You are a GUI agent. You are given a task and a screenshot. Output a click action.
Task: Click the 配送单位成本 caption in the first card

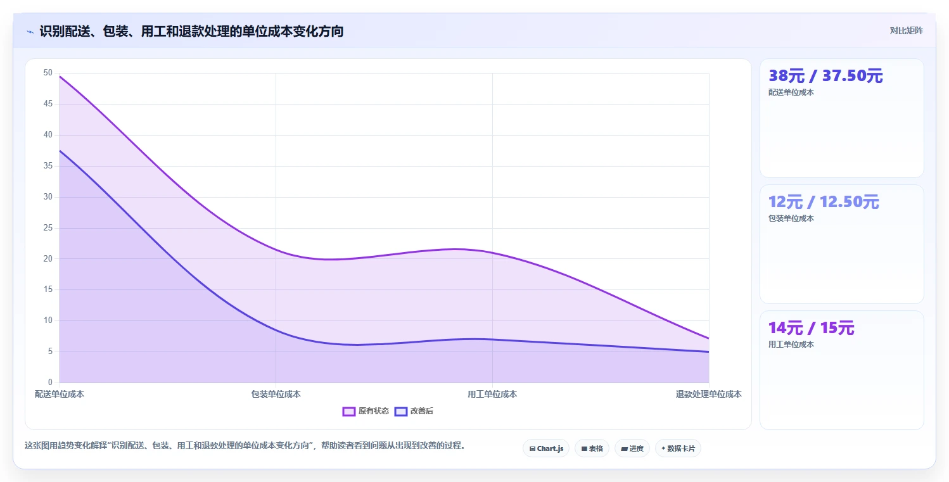791,92
